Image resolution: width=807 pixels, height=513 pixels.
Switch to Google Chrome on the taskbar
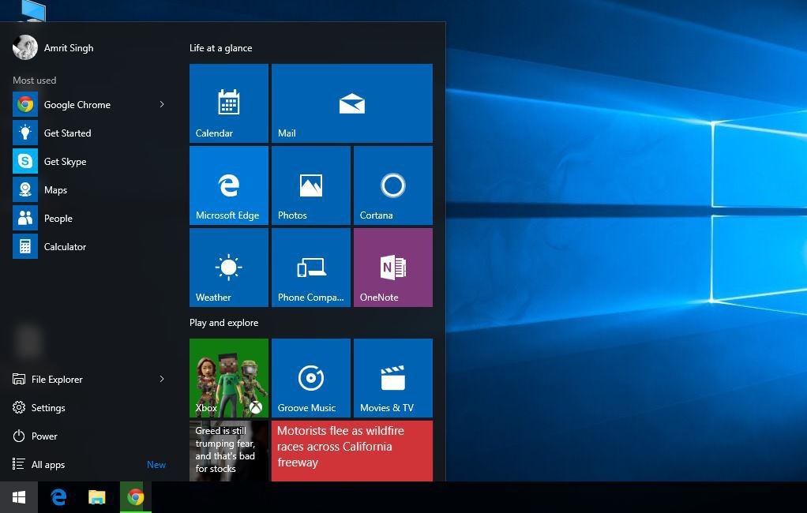point(136,497)
